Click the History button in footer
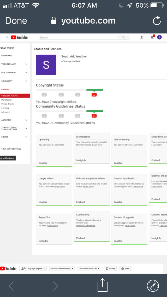The height and width of the screenshot is (297, 167). tap(110, 269)
